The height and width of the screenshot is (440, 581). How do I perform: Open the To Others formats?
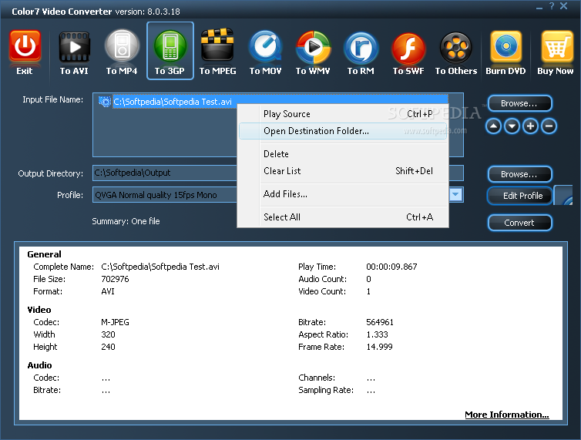click(456, 52)
